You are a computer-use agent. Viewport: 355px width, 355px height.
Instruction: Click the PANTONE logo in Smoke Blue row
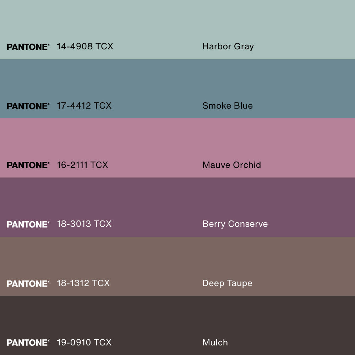(28, 106)
